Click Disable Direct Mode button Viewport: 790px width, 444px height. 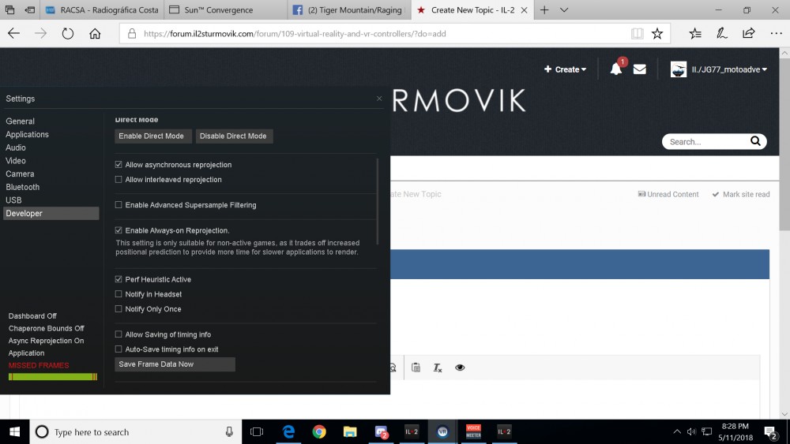(x=233, y=136)
